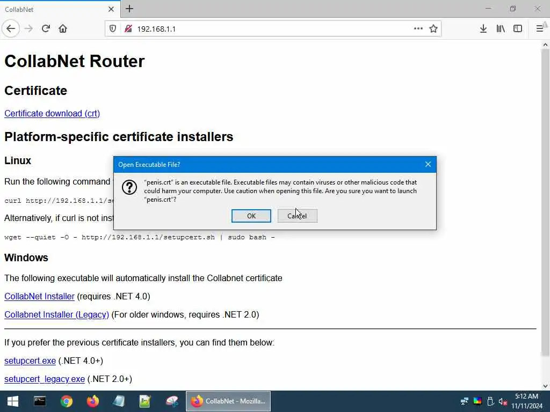View insecure connection lock icon details

(128, 29)
